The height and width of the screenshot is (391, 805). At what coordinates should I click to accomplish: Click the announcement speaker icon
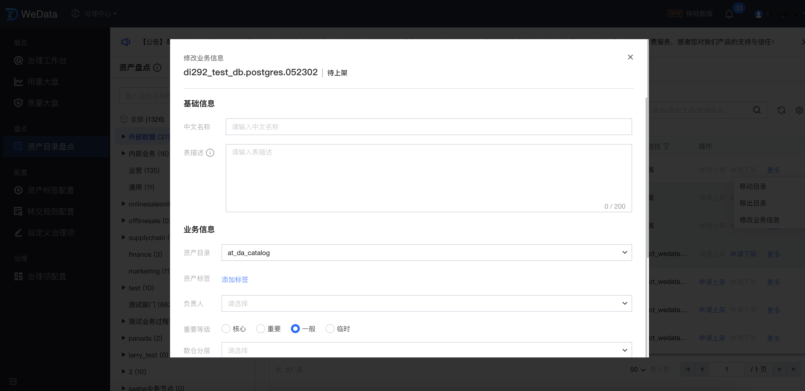pyautogui.click(x=126, y=42)
